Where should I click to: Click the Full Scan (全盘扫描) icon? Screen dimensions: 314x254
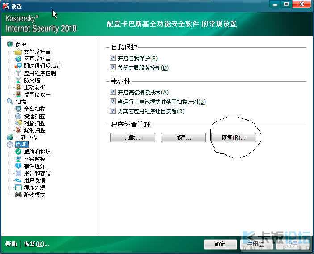(x=18, y=109)
